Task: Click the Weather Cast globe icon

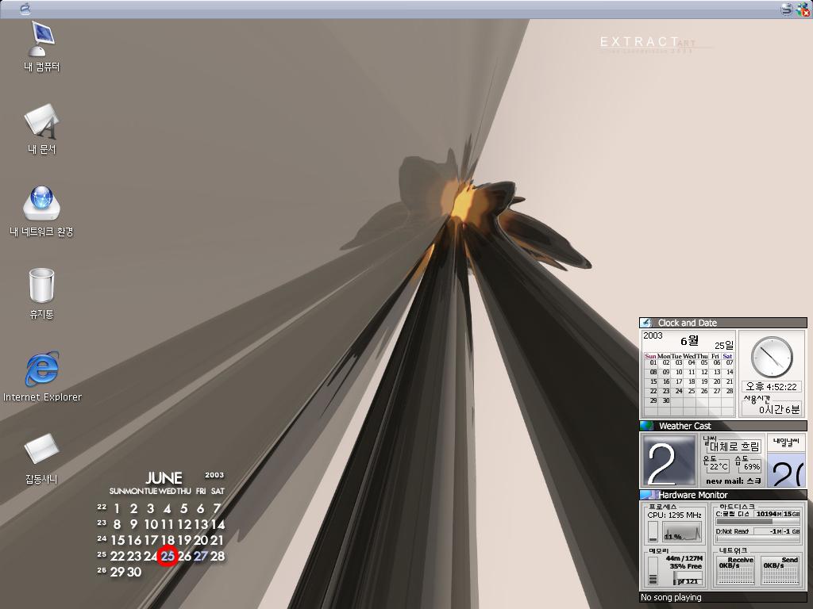Action: point(646,426)
